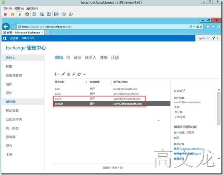Click the browser refresh icon
223x175 pixels.
(x=201, y=27)
